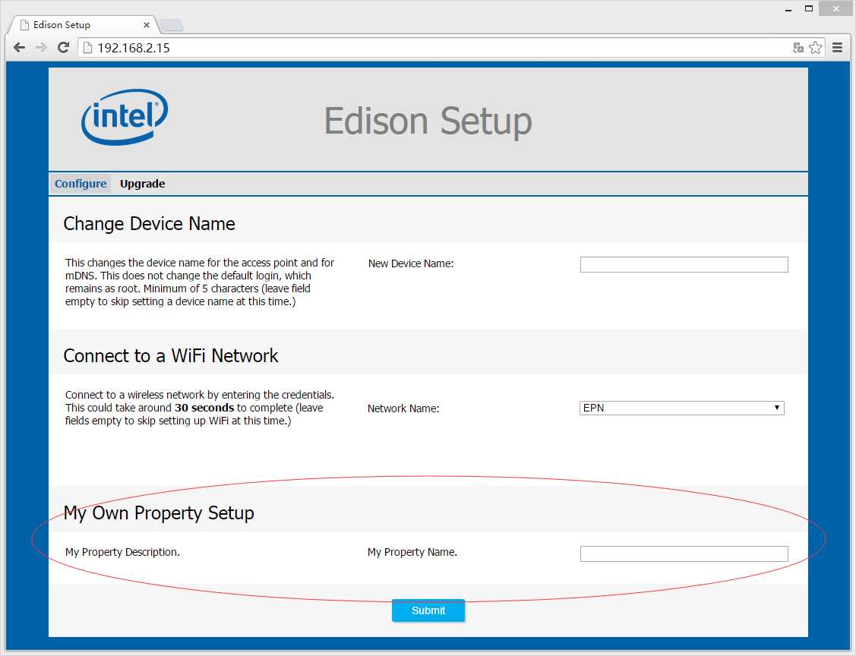Click the Network Name label
The width and height of the screenshot is (856, 656).
click(403, 408)
